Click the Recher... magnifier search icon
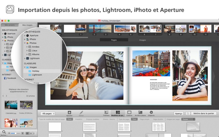 tap(4, 132)
